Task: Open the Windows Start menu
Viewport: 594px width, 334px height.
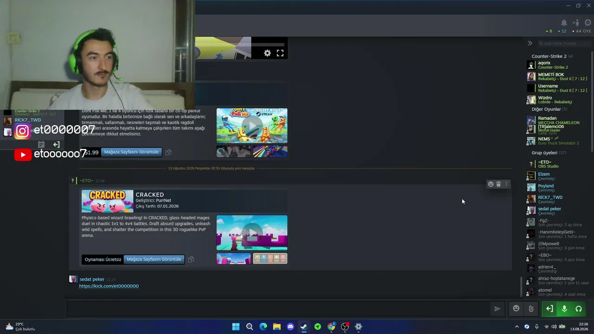Action: coord(236,327)
